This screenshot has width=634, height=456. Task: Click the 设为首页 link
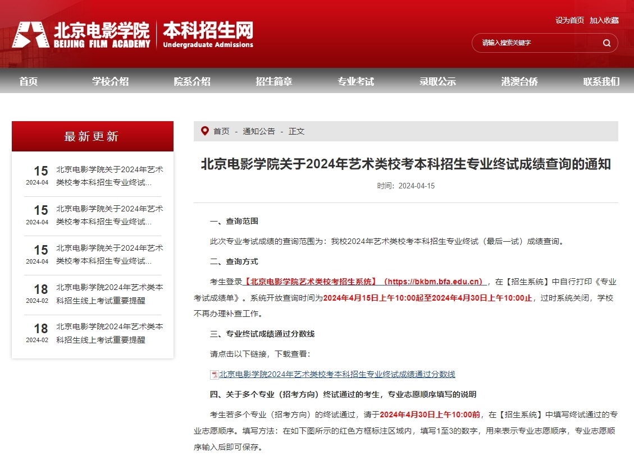(569, 20)
